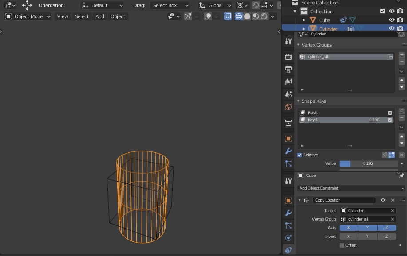This screenshot has width=407, height=256.
Task: Enable snapping with the magnet icon
Action: [x=255, y=5]
